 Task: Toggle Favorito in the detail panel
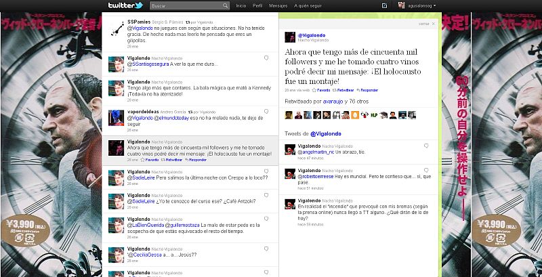pos(324,89)
